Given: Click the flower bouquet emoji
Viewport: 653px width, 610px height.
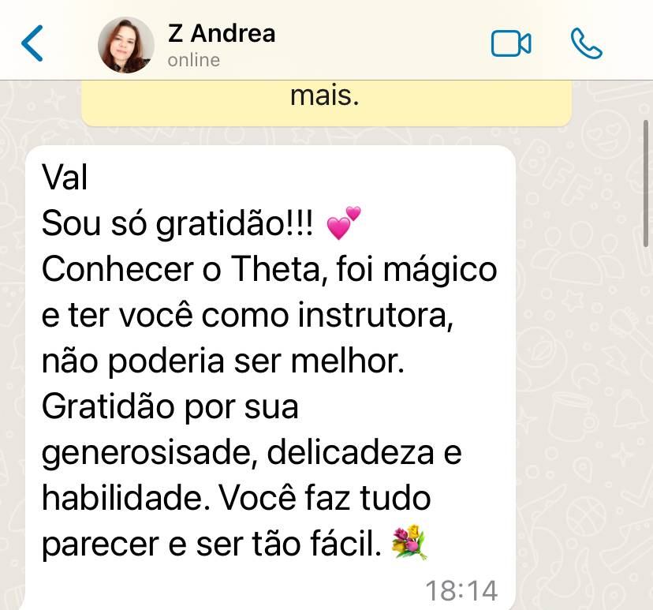Looking at the screenshot, I should [x=409, y=541].
